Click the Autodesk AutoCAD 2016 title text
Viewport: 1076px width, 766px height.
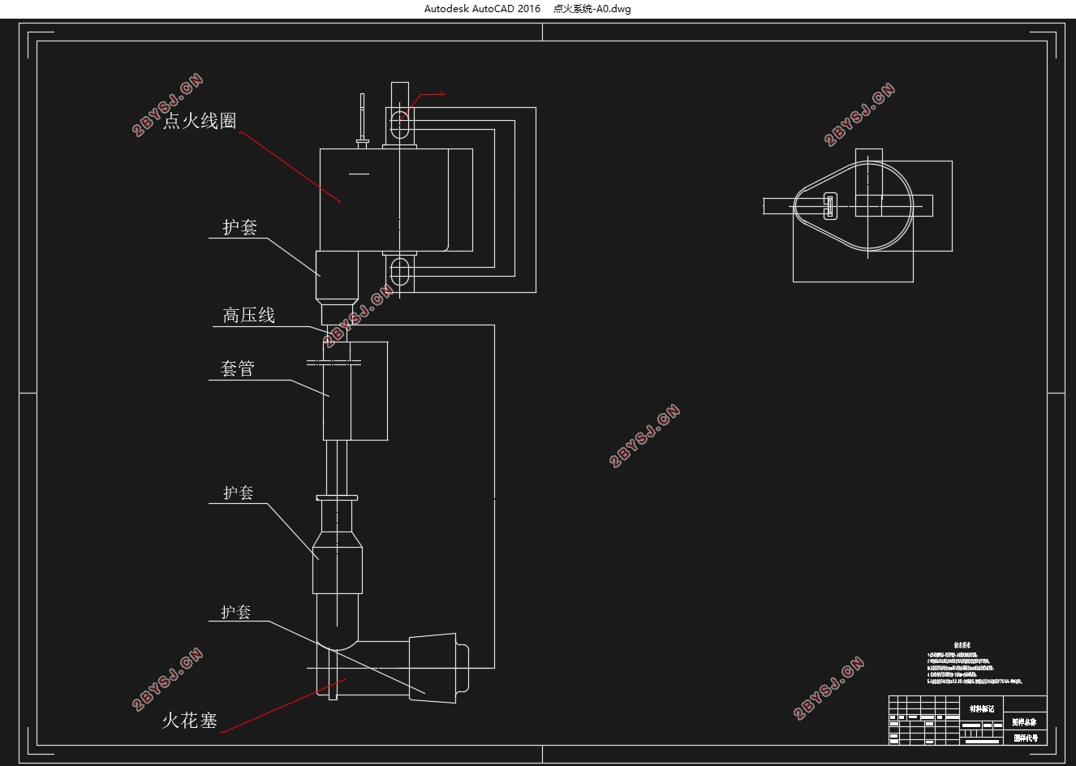[x=482, y=9]
